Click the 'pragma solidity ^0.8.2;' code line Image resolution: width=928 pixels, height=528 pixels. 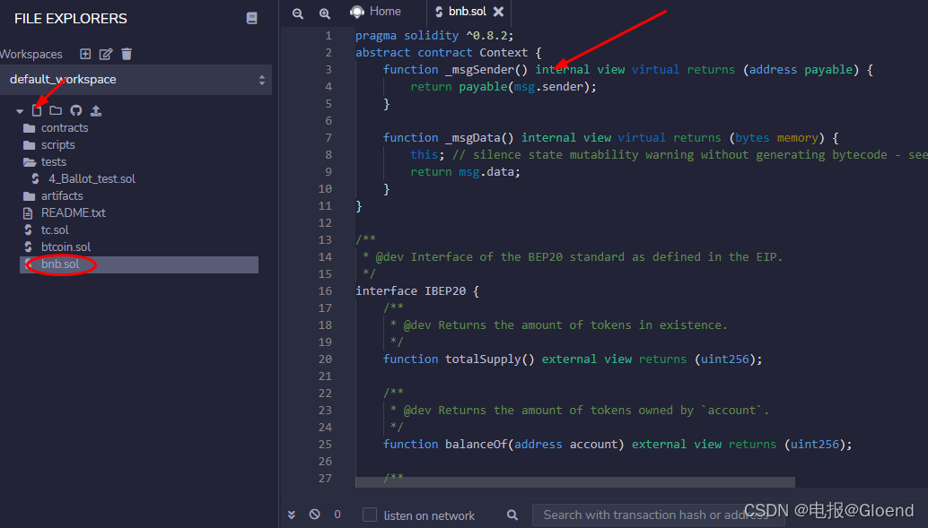(434, 36)
